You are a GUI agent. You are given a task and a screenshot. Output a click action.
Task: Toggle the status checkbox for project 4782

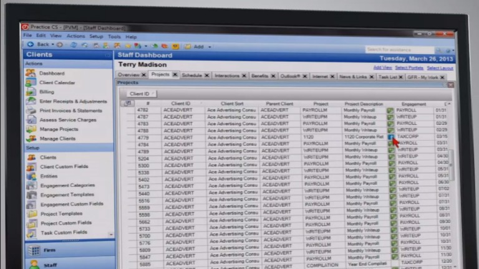click(390, 110)
